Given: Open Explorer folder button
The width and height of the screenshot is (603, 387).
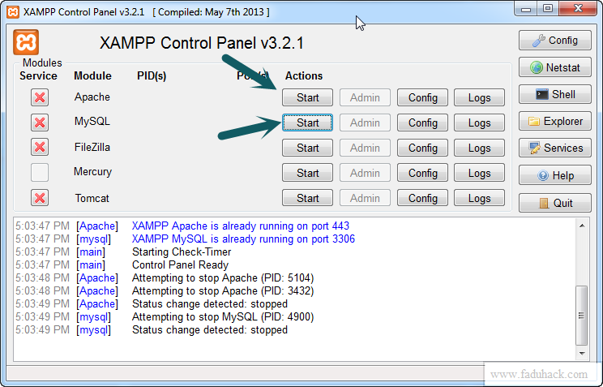Looking at the screenshot, I should pyautogui.click(x=555, y=122).
